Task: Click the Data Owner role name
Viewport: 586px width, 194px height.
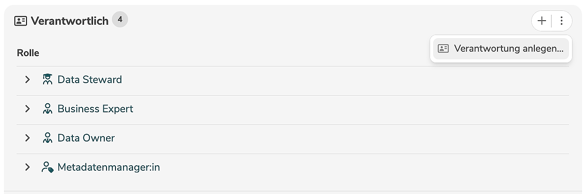Action: click(x=86, y=138)
